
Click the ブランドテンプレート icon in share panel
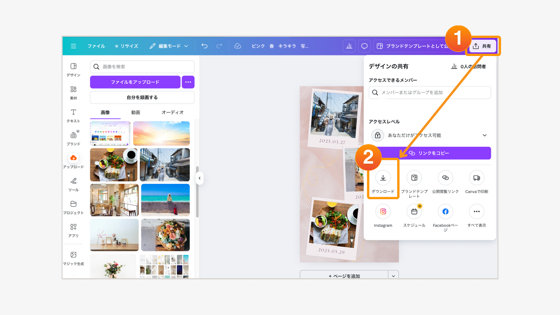click(x=414, y=178)
